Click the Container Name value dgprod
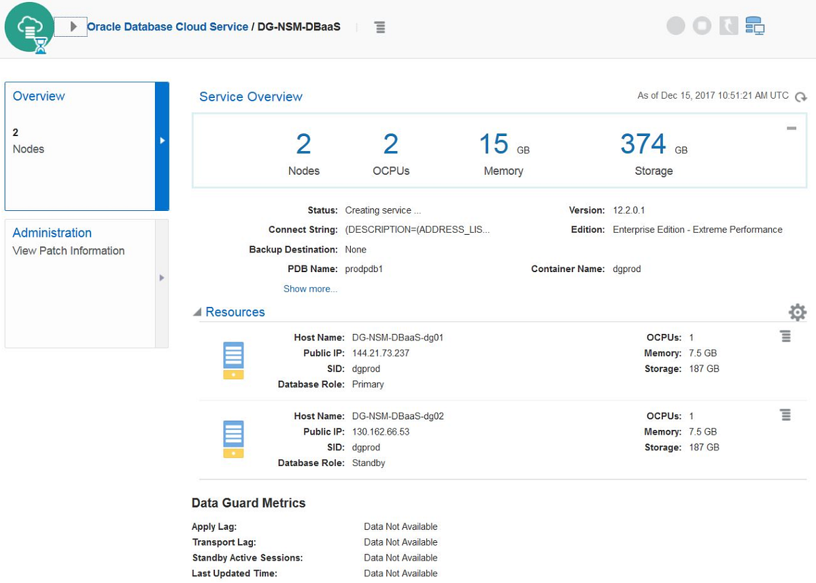 click(x=626, y=269)
